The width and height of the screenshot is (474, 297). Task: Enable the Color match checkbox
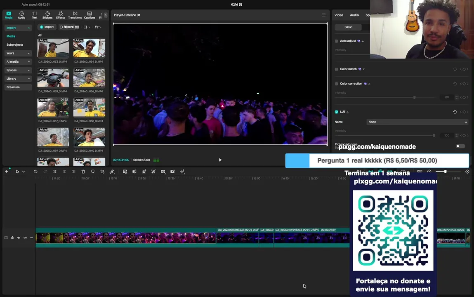click(337, 69)
